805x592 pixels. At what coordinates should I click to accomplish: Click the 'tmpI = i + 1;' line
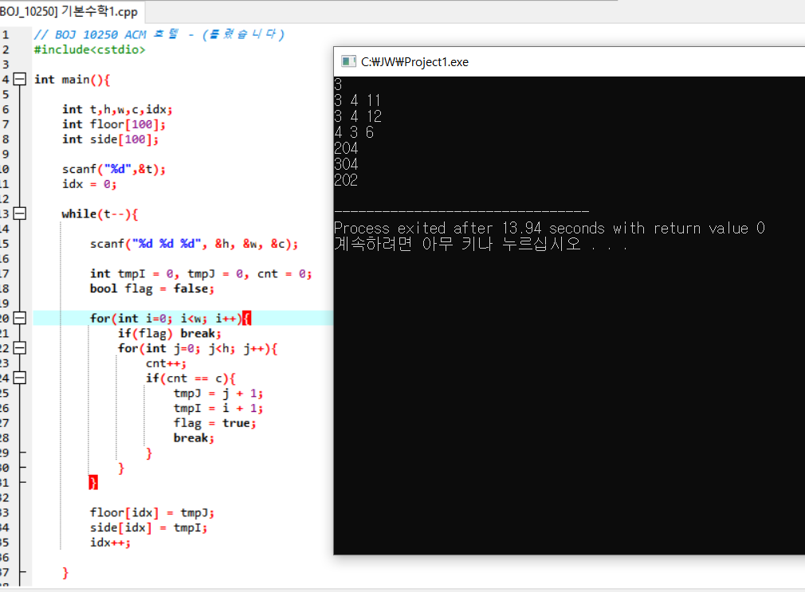(218, 408)
